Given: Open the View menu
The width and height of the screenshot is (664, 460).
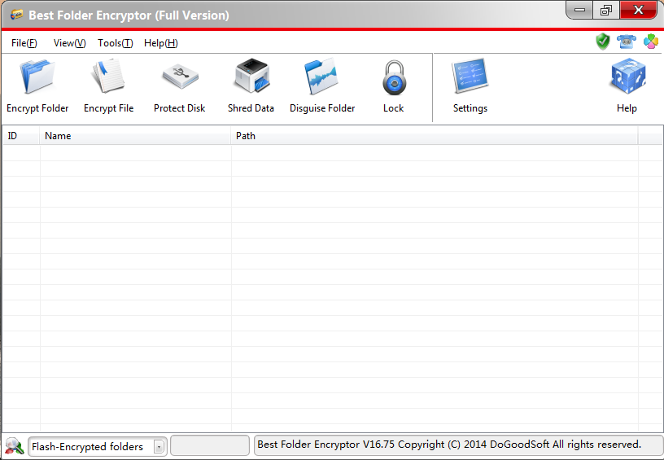Looking at the screenshot, I should click(69, 43).
